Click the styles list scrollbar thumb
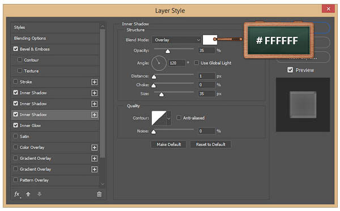340x211 pixels. click(103, 94)
